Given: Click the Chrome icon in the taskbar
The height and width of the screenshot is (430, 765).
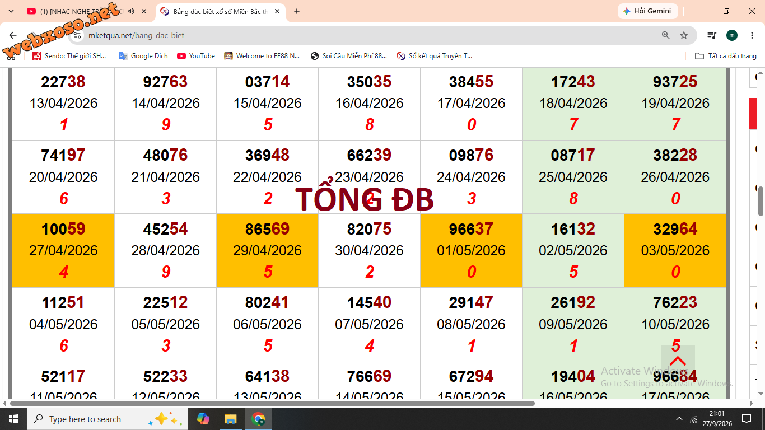Looking at the screenshot, I should click(258, 419).
